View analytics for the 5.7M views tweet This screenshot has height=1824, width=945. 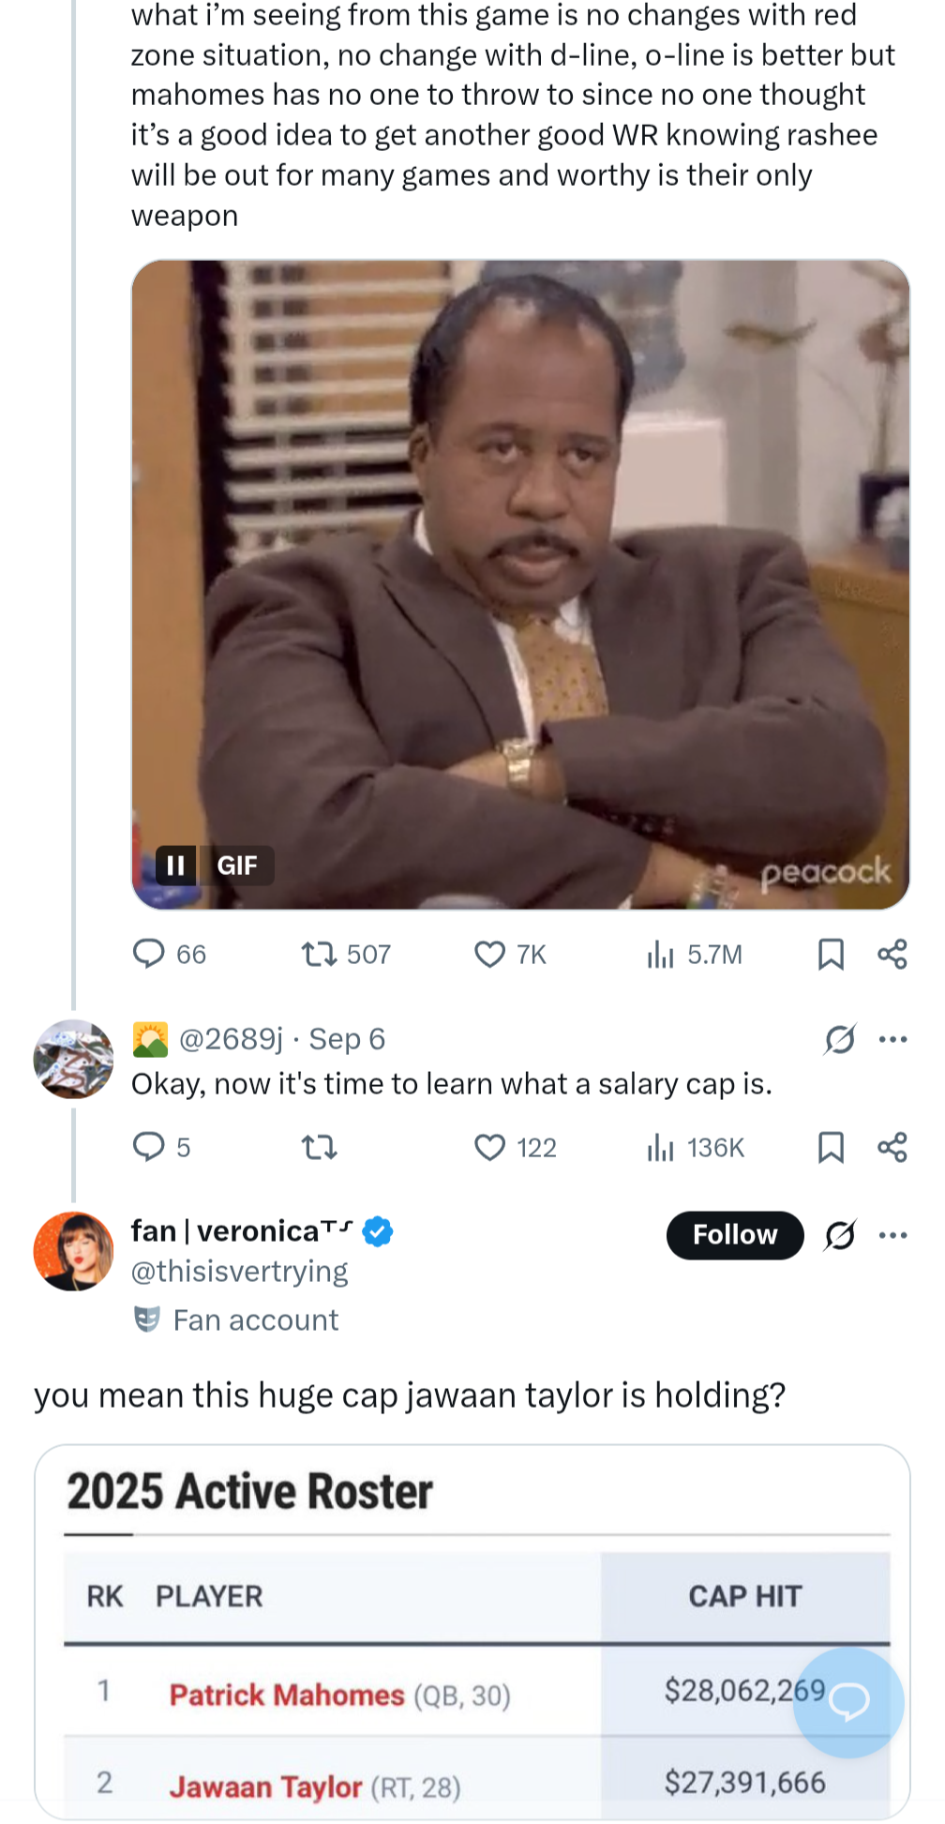click(x=660, y=955)
